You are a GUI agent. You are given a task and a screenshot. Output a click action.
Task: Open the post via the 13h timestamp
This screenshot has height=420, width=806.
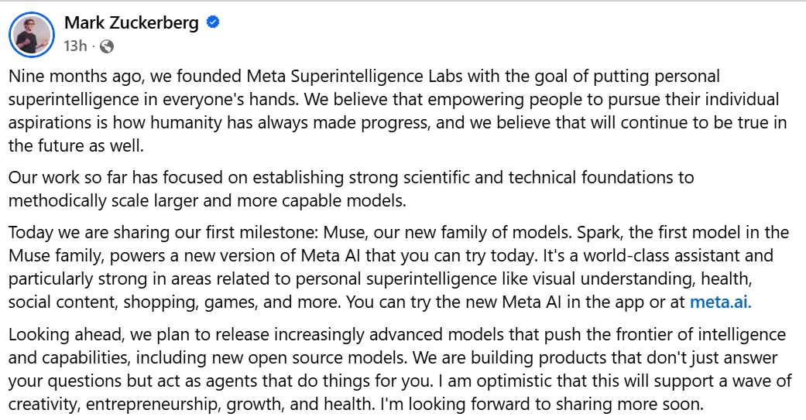tap(75, 46)
